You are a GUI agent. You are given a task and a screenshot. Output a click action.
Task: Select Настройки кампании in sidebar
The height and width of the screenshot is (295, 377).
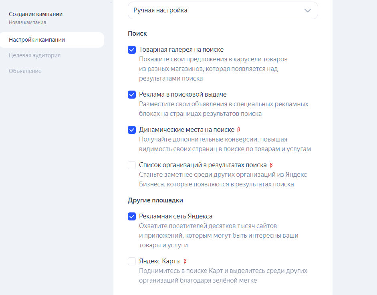tap(52, 40)
